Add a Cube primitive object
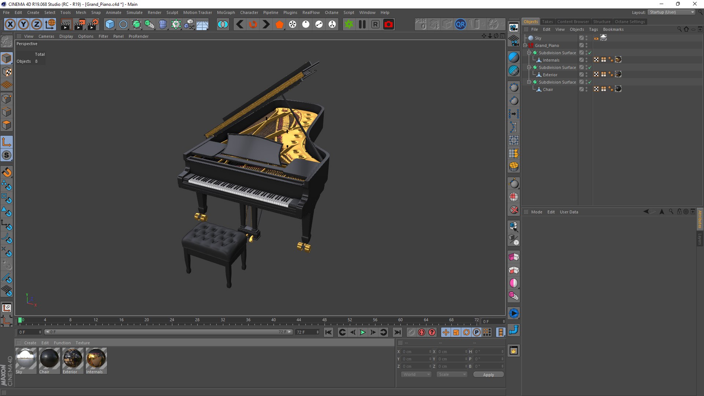704x396 pixels. 110,25
